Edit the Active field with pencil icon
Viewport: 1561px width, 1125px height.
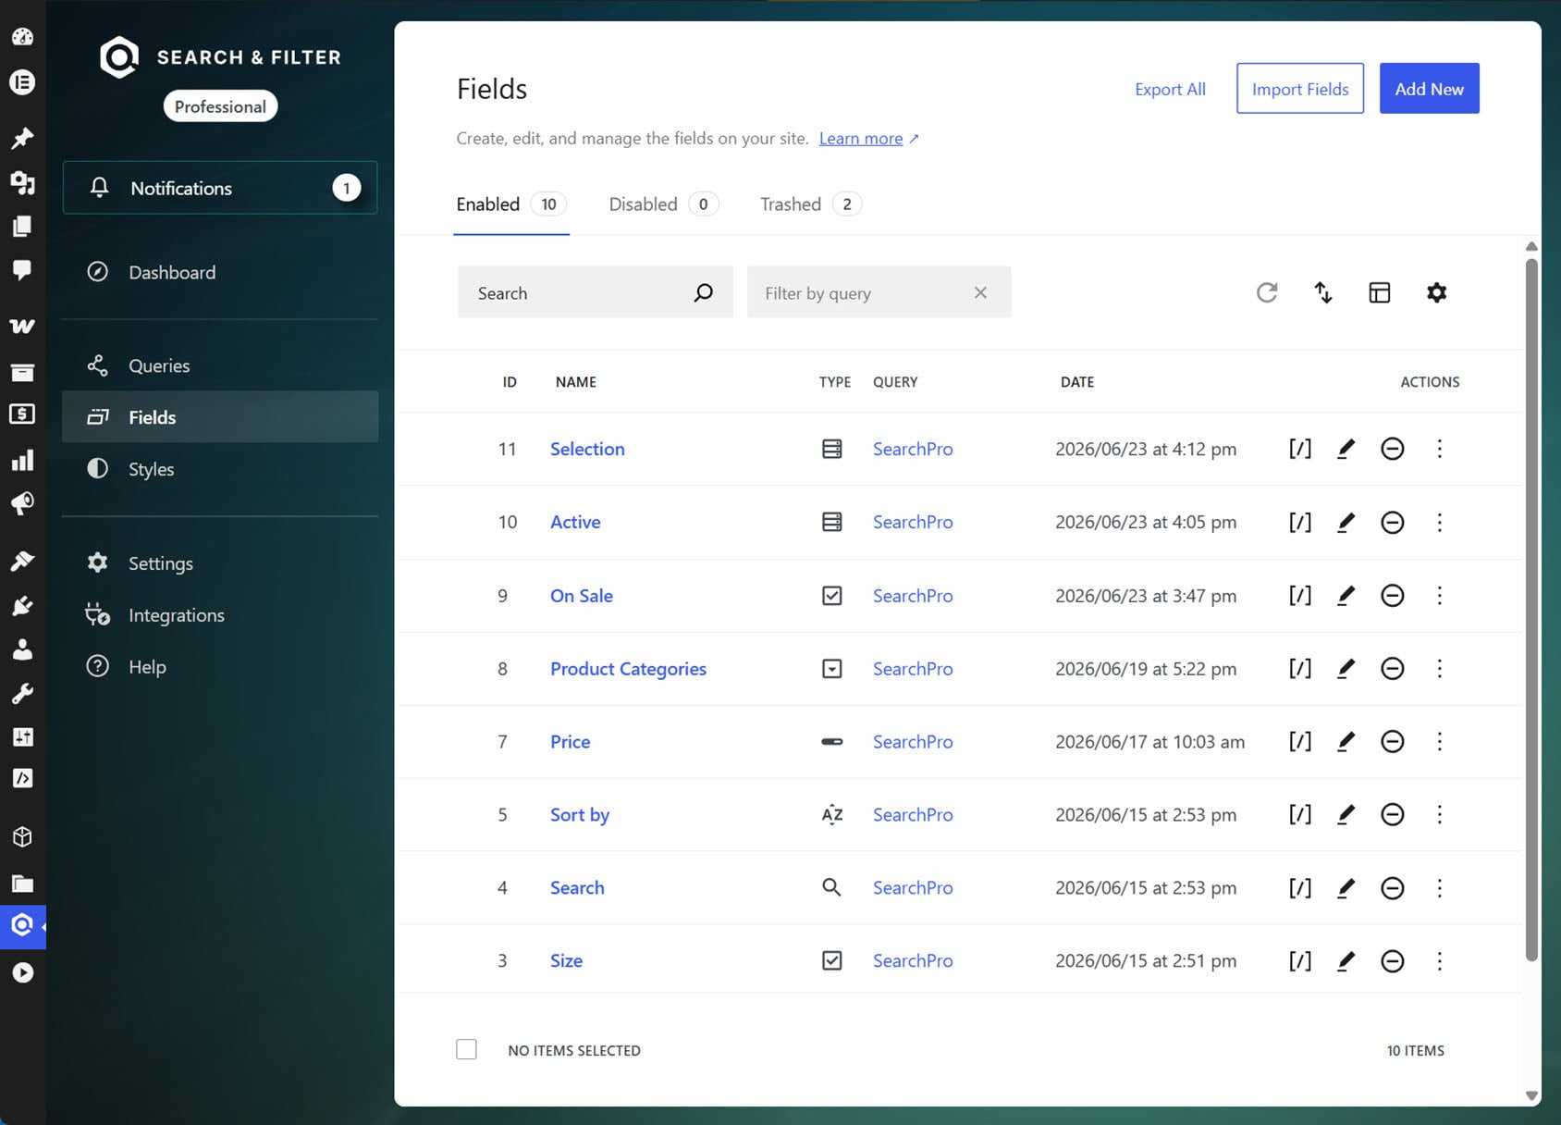1346,522
